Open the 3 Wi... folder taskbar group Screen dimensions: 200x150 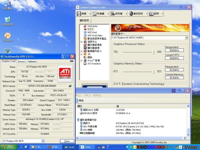[x=38, y=147]
